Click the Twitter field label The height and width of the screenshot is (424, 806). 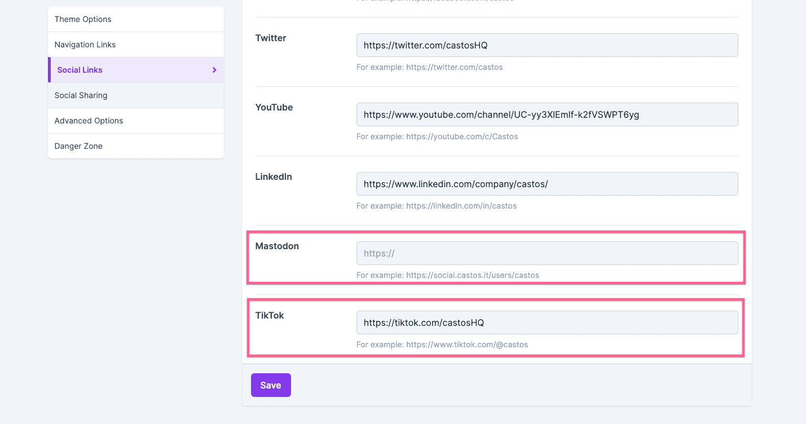pyautogui.click(x=271, y=38)
